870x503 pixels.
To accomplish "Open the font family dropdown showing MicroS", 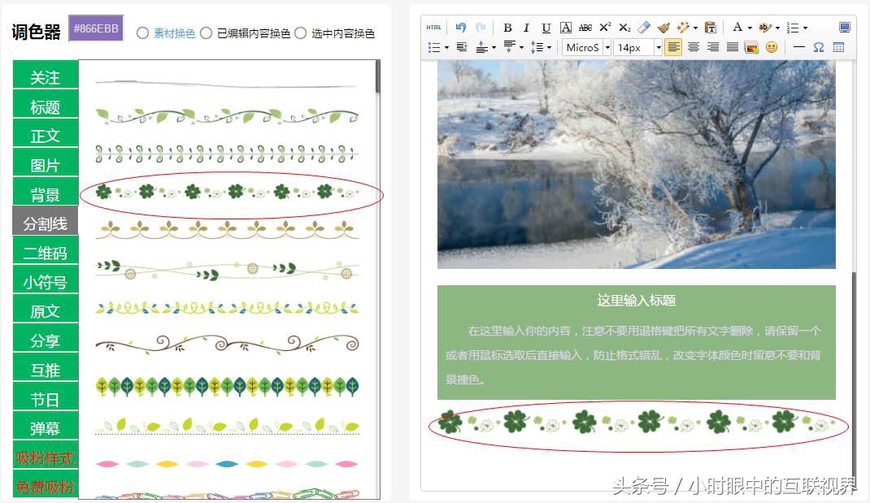I will pyautogui.click(x=584, y=46).
